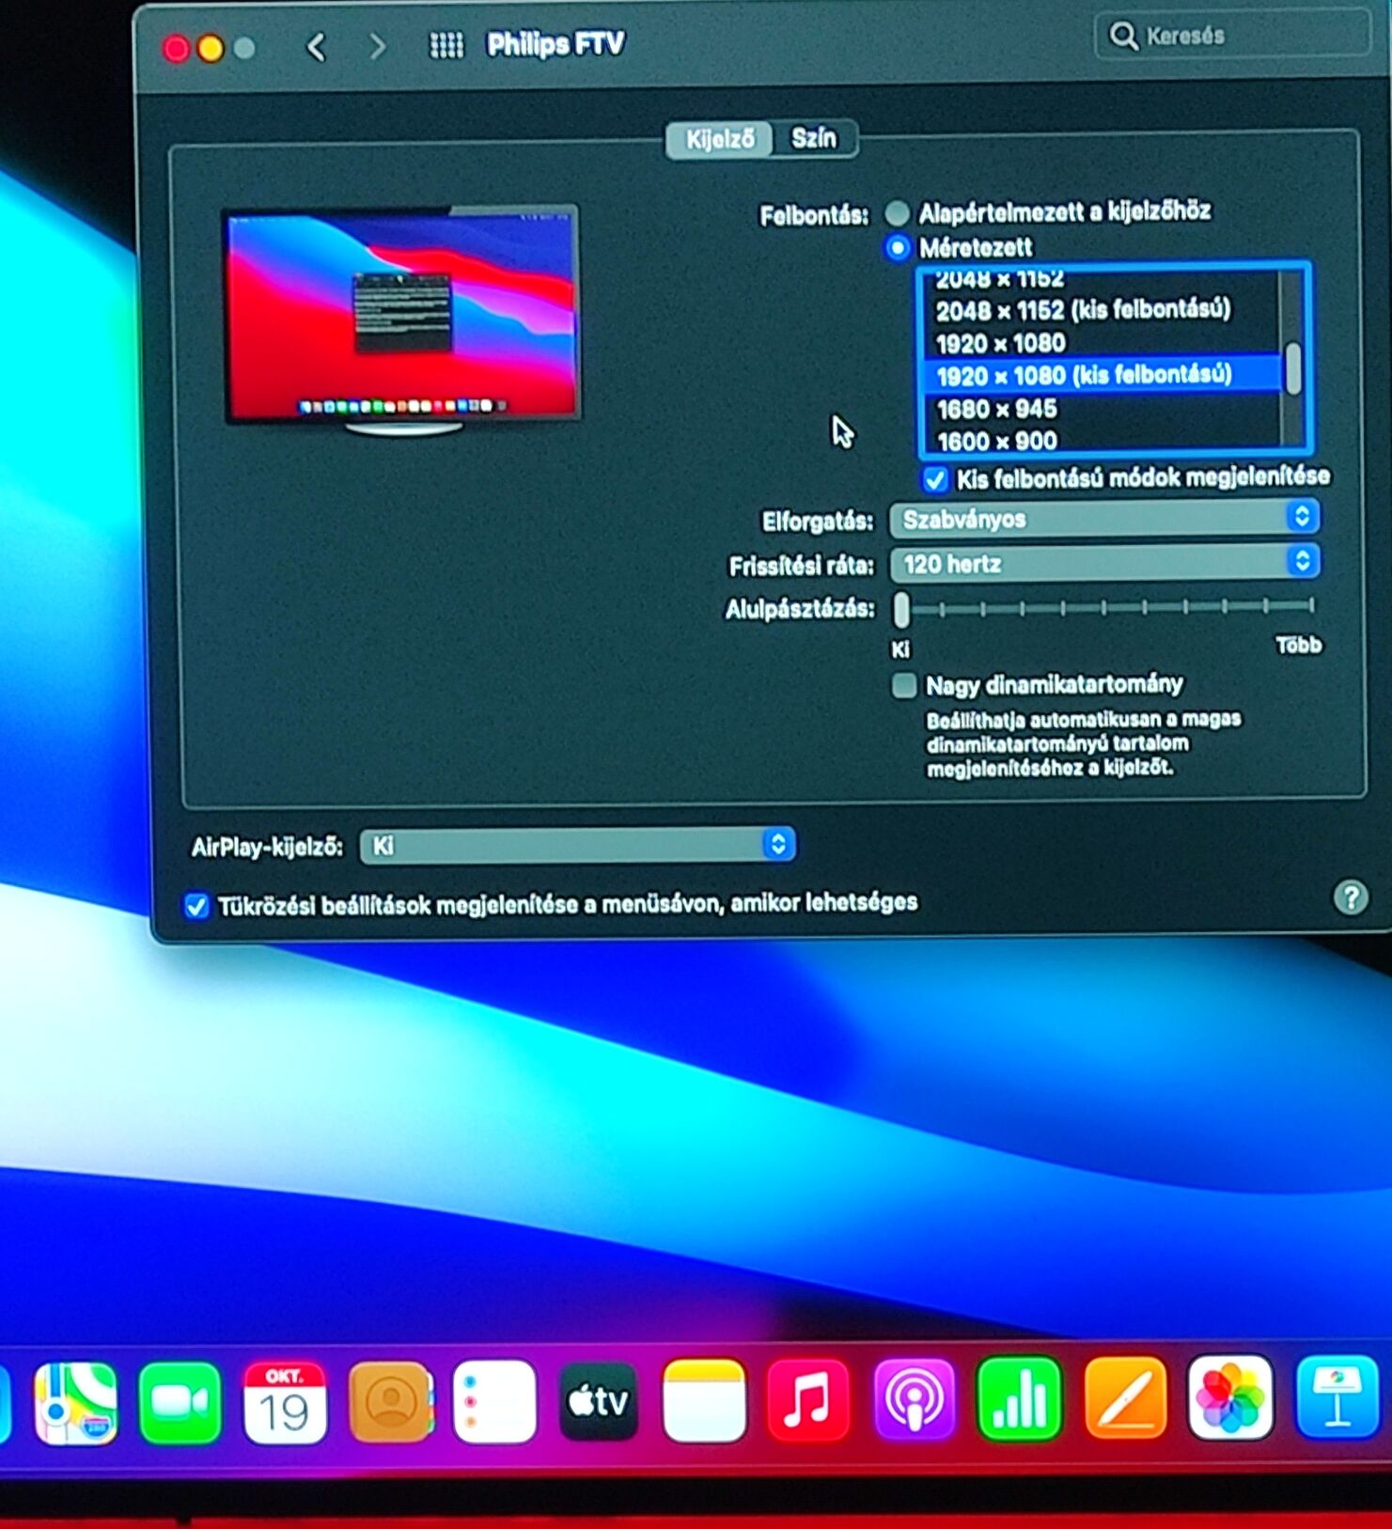Minimize the Philips FTV window
This screenshot has width=1392, height=1529.
coord(211,49)
